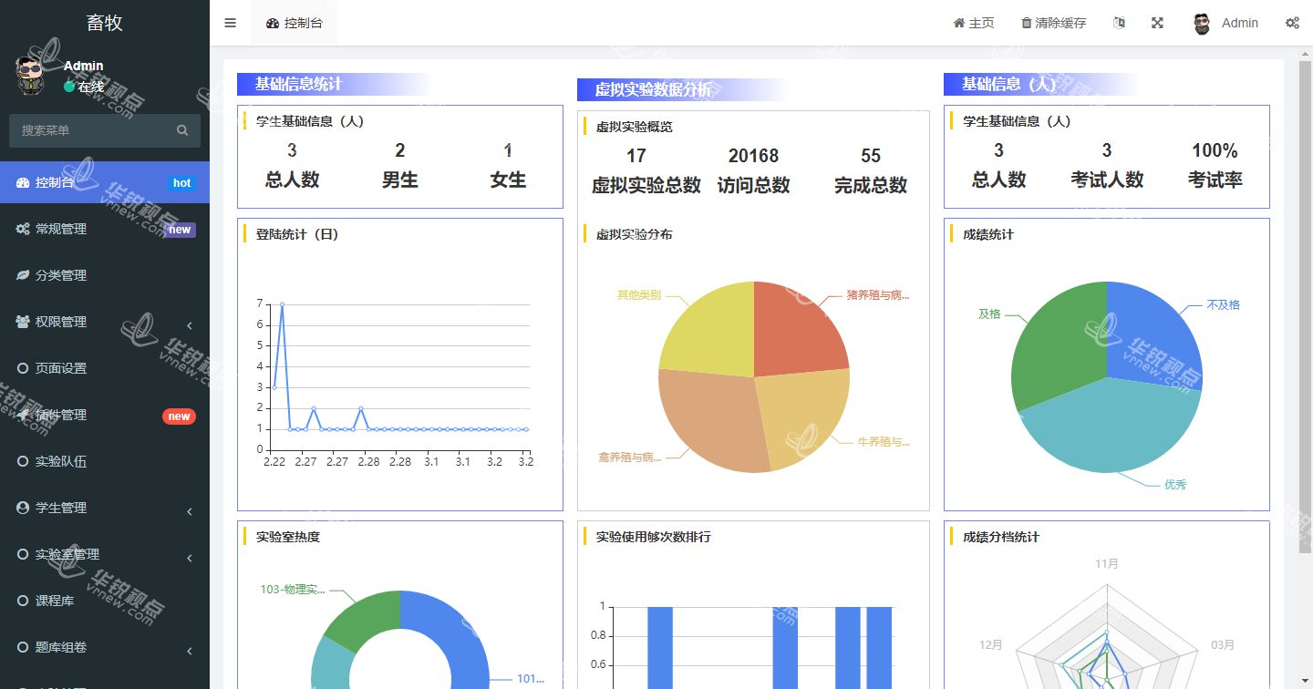Image resolution: width=1313 pixels, height=689 pixels.
Task: Click the 考试率 value 100%
Action: 1215,150
